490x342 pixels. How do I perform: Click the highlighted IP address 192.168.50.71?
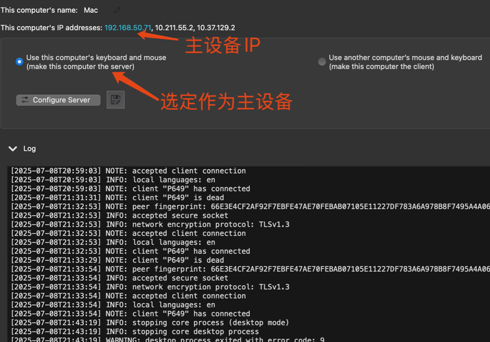(127, 28)
